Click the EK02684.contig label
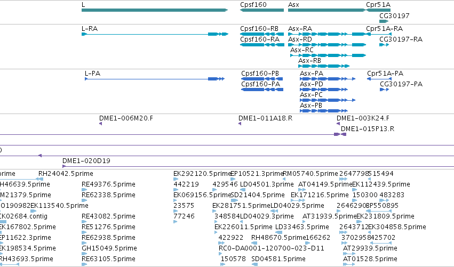 click(x=23, y=216)
